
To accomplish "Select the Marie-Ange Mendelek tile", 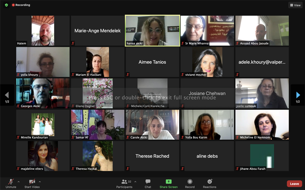I will click(98, 30).
